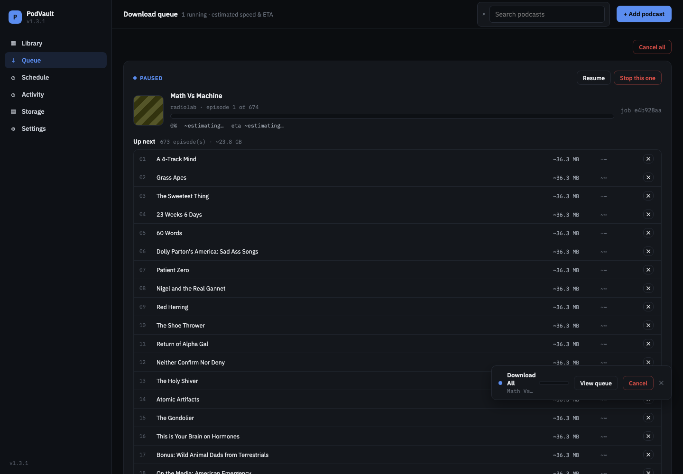Click the PodVault logo icon
Viewport: 683px width, 474px height.
coord(15,17)
